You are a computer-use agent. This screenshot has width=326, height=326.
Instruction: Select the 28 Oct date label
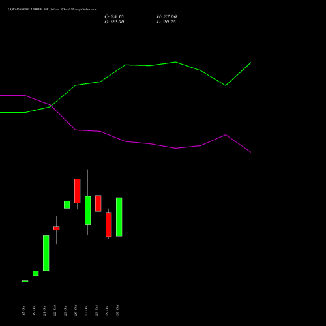pyautogui.click(x=96, y=310)
